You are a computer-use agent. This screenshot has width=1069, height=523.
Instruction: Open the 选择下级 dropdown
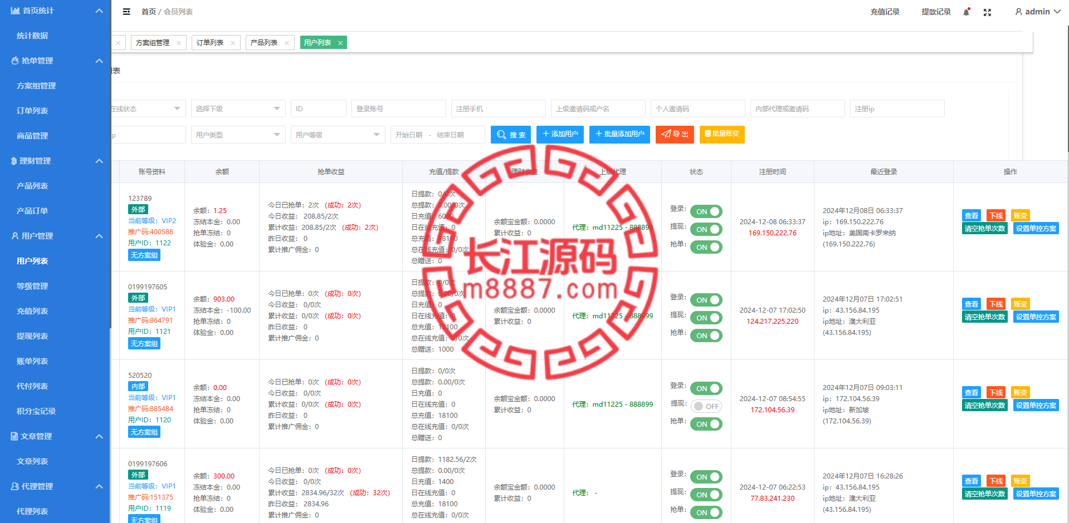coord(238,108)
